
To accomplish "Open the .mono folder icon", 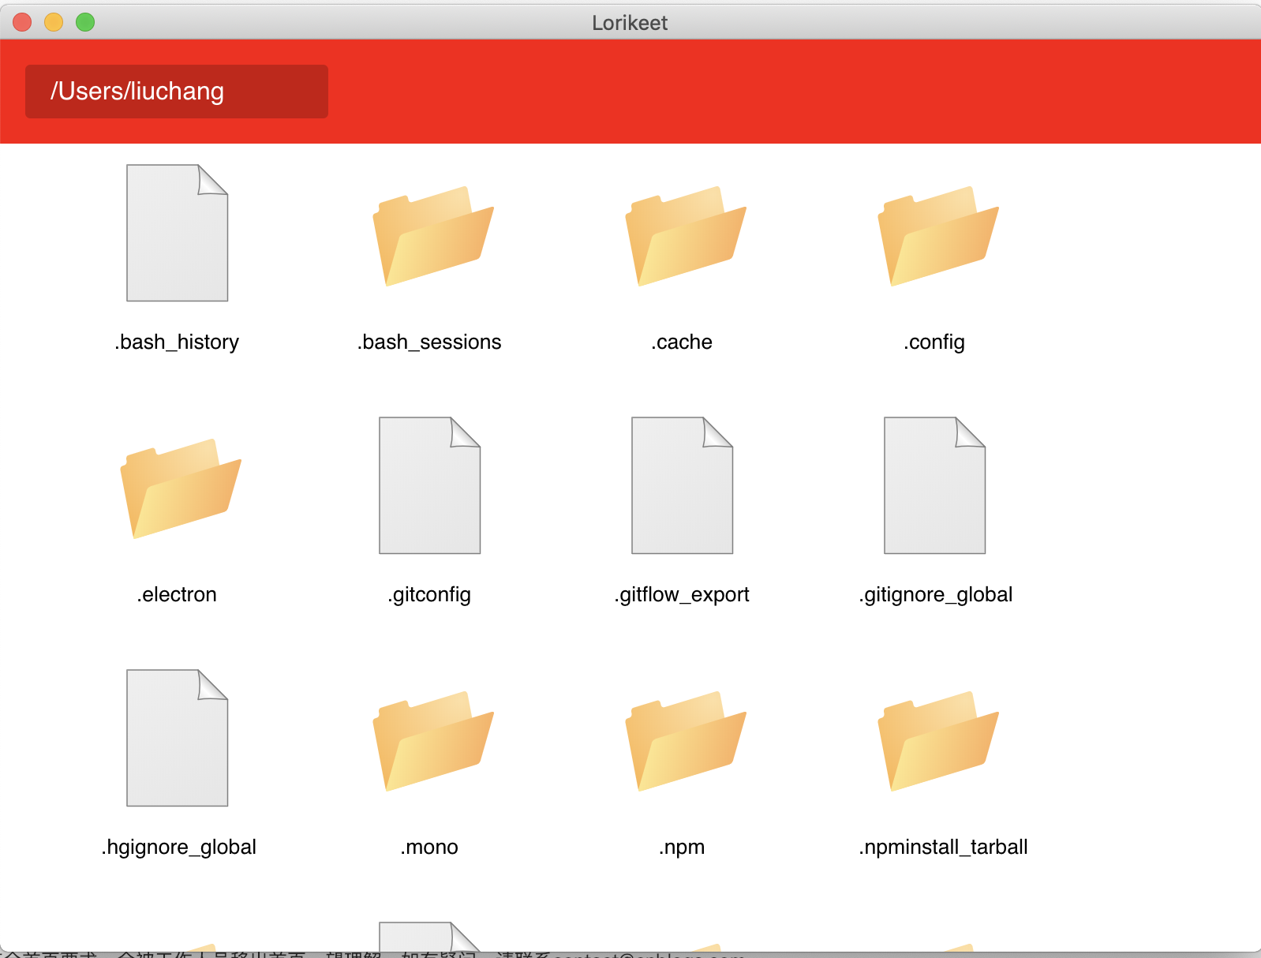I will pyautogui.click(x=433, y=741).
